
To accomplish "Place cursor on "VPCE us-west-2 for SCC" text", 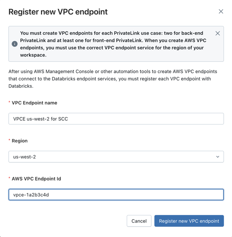I will coord(41,119).
